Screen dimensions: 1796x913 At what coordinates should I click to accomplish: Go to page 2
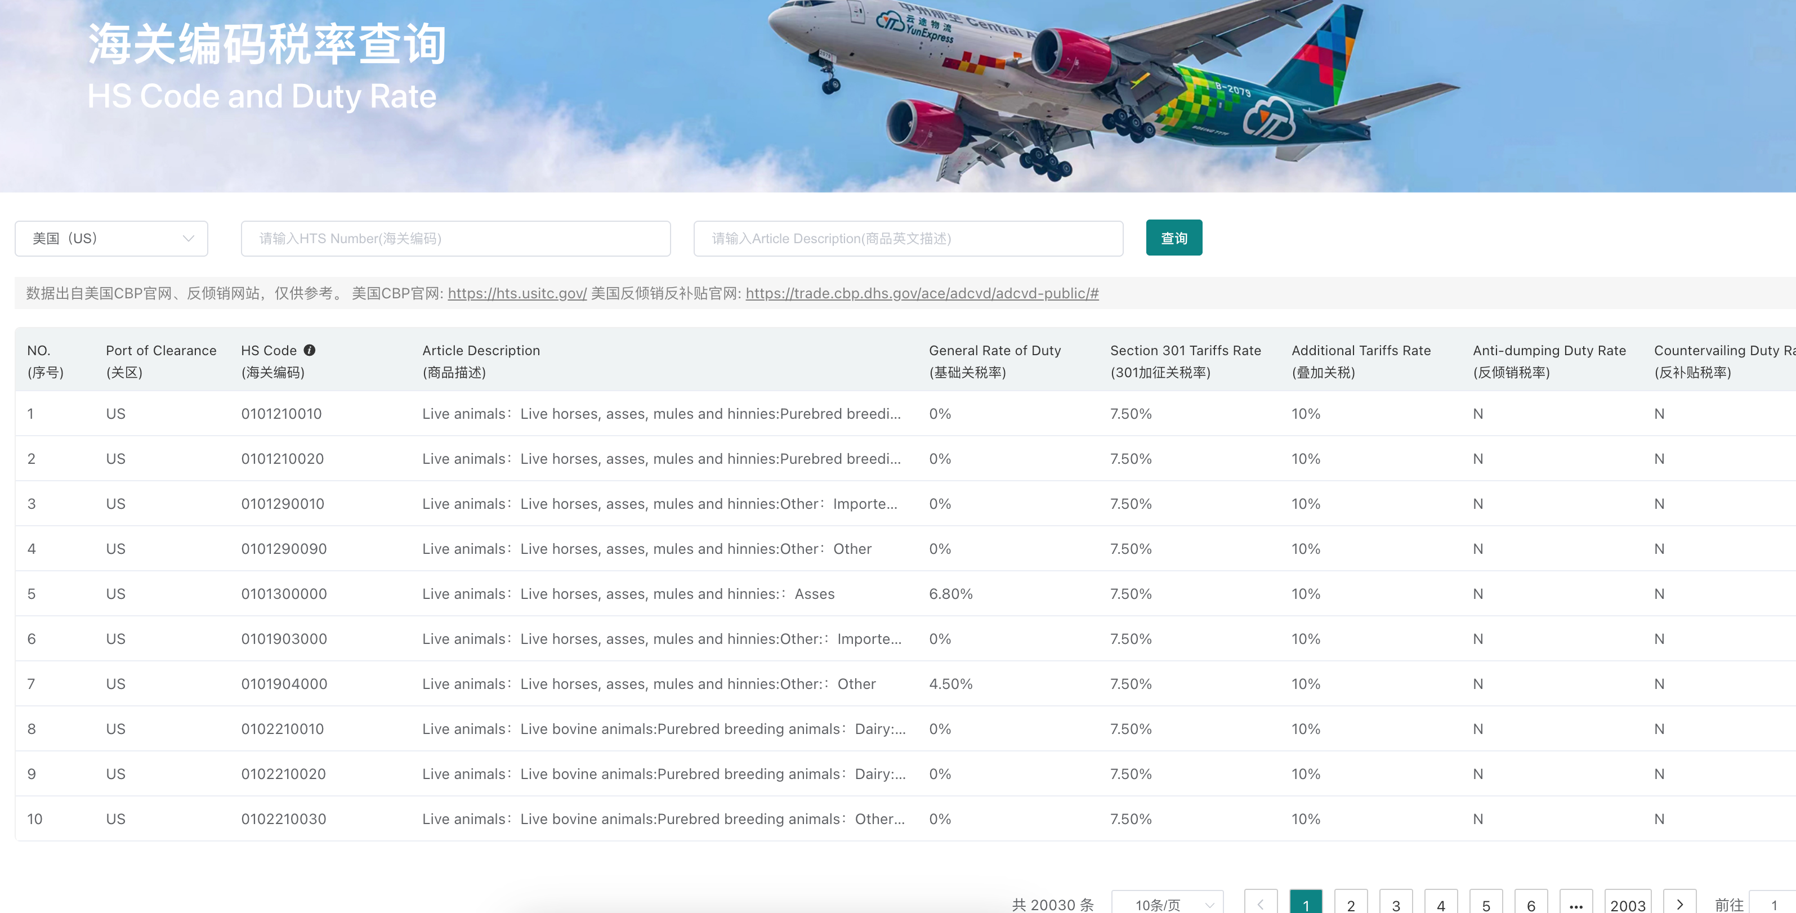pyautogui.click(x=1351, y=904)
